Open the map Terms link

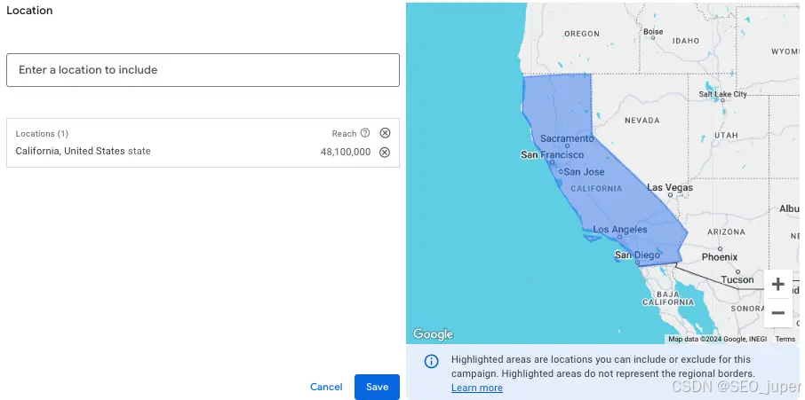785,339
